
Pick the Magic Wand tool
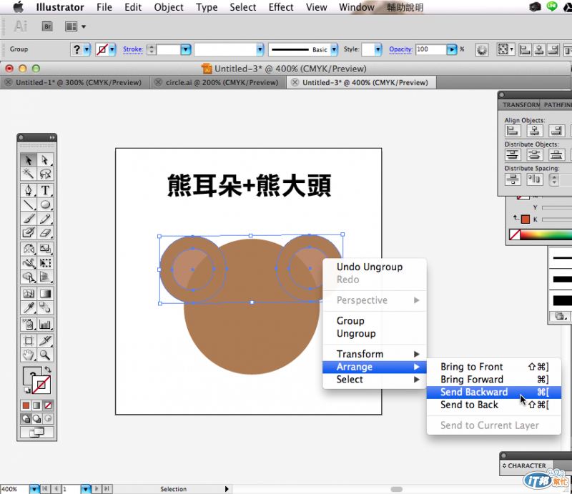[x=29, y=174]
